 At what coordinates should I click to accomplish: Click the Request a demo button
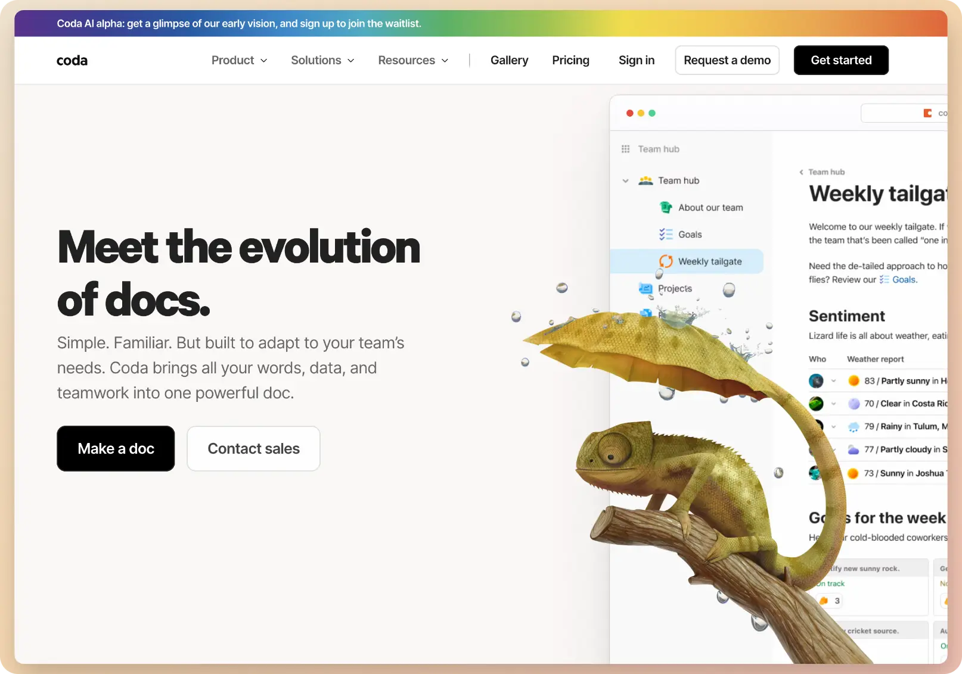(x=727, y=60)
